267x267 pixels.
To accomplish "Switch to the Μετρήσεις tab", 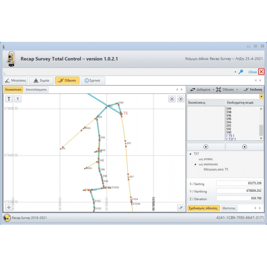I will tap(16, 80).
